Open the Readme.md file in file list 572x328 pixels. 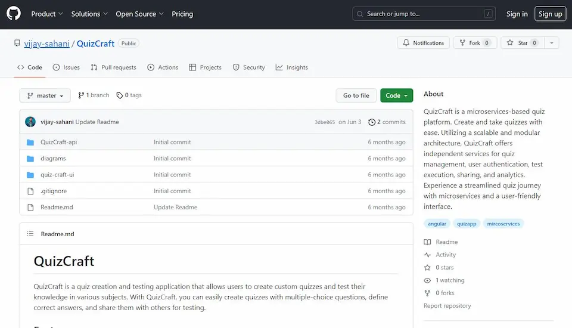coord(57,207)
